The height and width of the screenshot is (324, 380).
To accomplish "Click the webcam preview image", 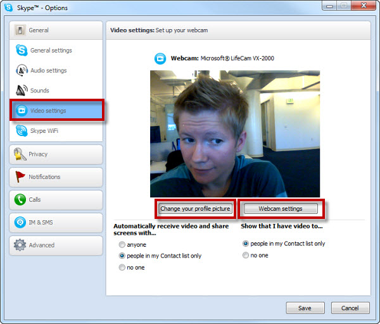I will [x=234, y=134].
